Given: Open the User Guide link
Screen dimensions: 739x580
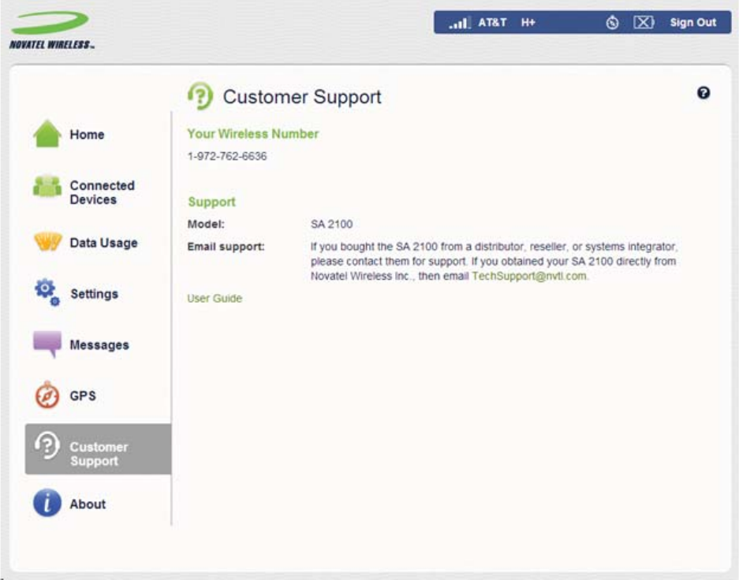Looking at the screenshot, I should [x=215, y=299].
